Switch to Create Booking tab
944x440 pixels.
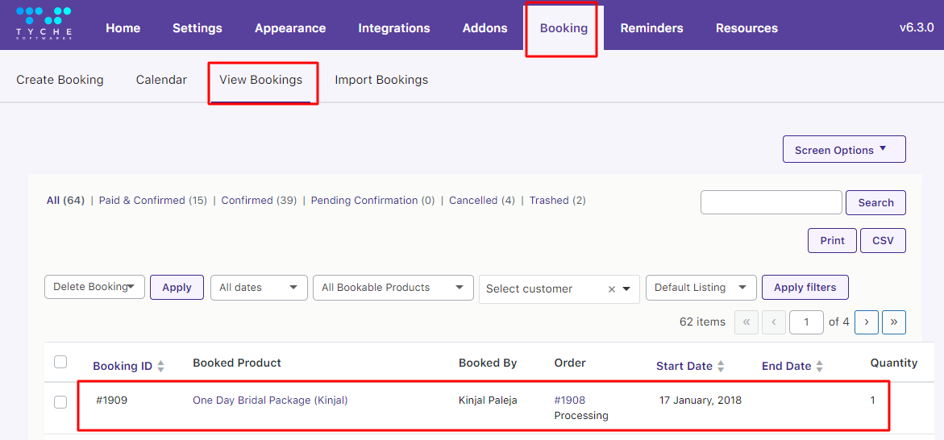click(x=60, y=80)
